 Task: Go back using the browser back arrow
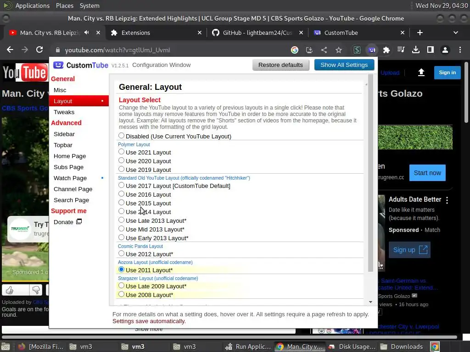point(10,49)
